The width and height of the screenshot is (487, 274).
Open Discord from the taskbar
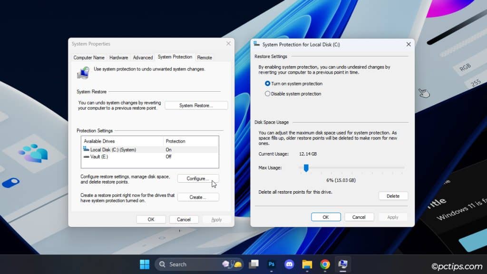289,264
